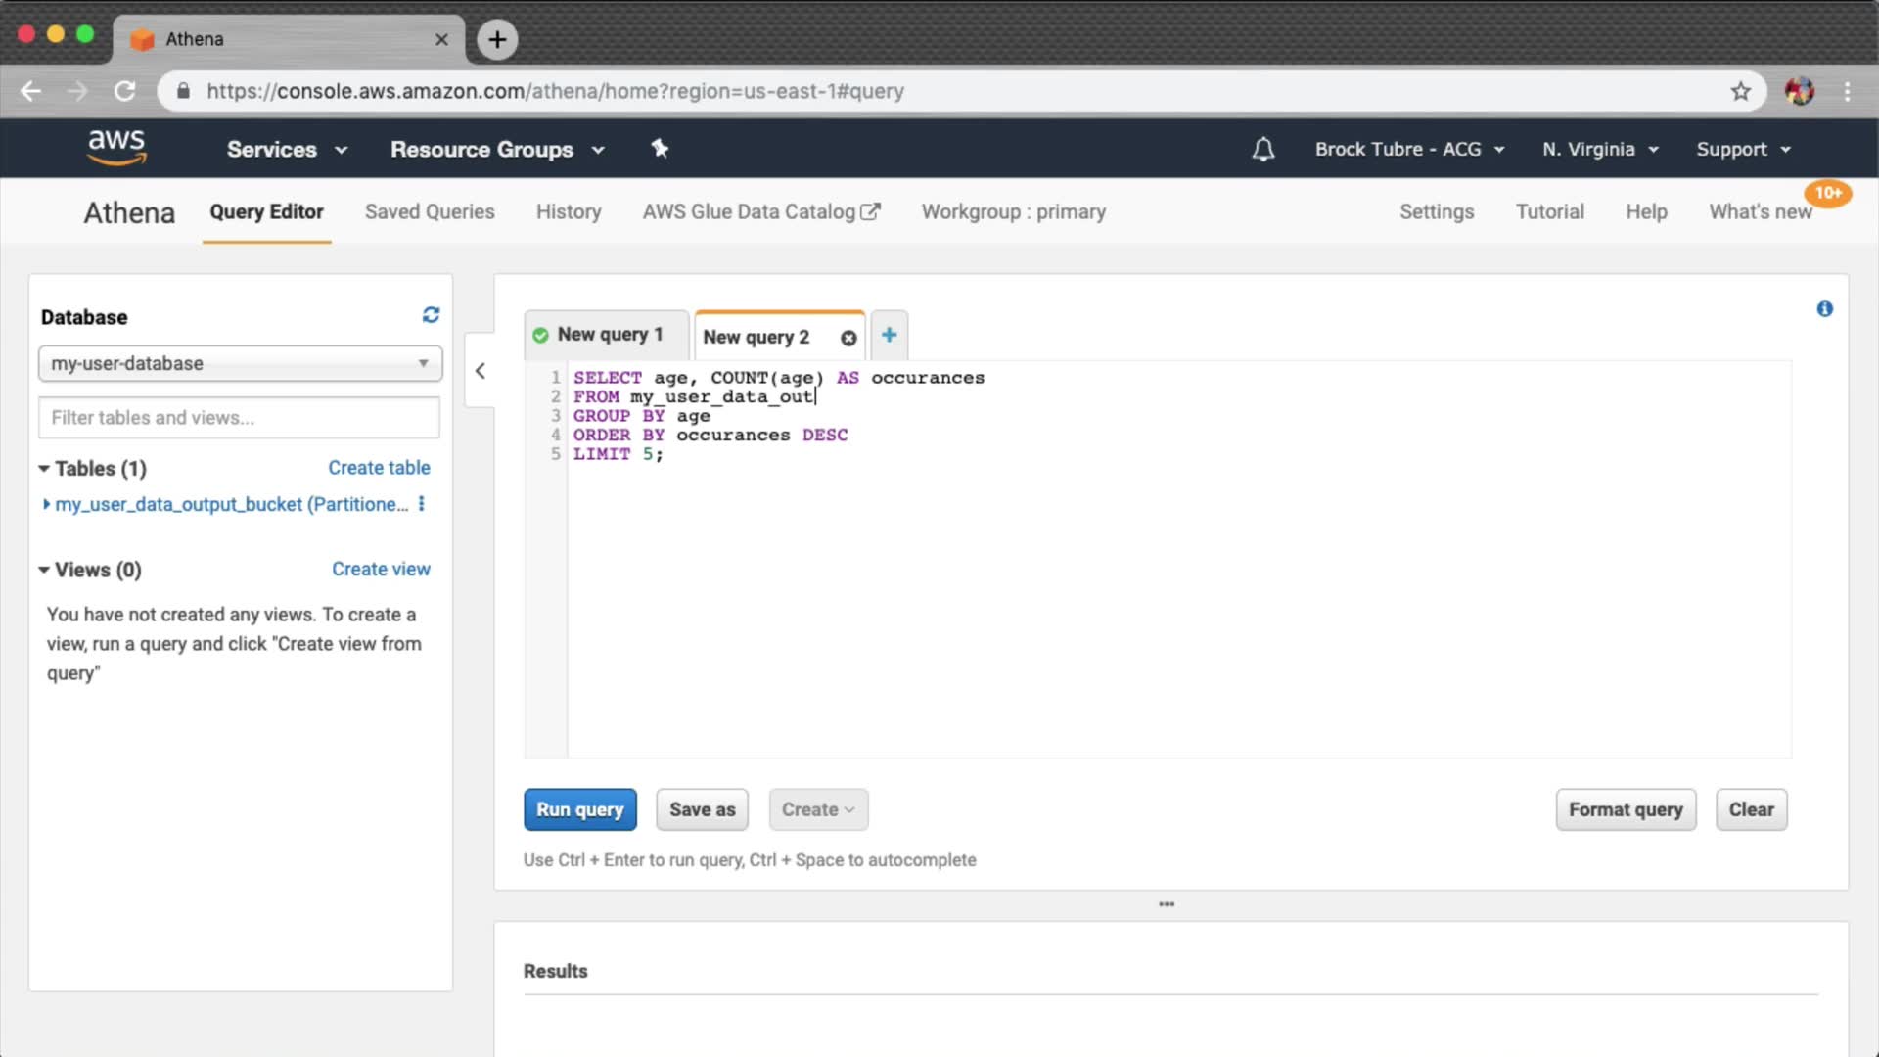Viewport: 1879px width, 1057px height.
Task: Click the Filter tables and views field
Action: tap(239, 418)
